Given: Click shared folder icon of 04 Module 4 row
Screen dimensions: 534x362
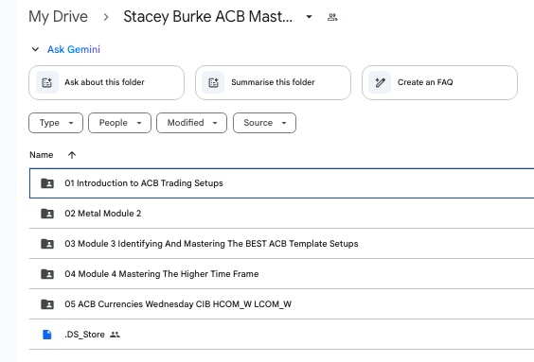Looking at the screenshot, I should point(47,274).
